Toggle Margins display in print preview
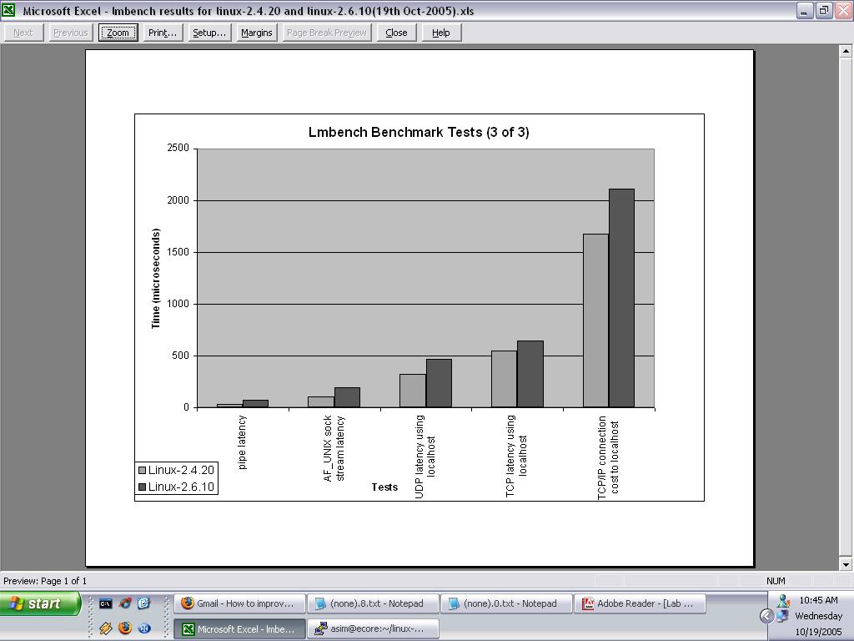 (257, 33)
